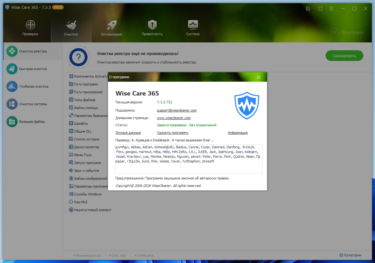
Task: Click the Службы Windows logo icon
Action: (71, 194)
